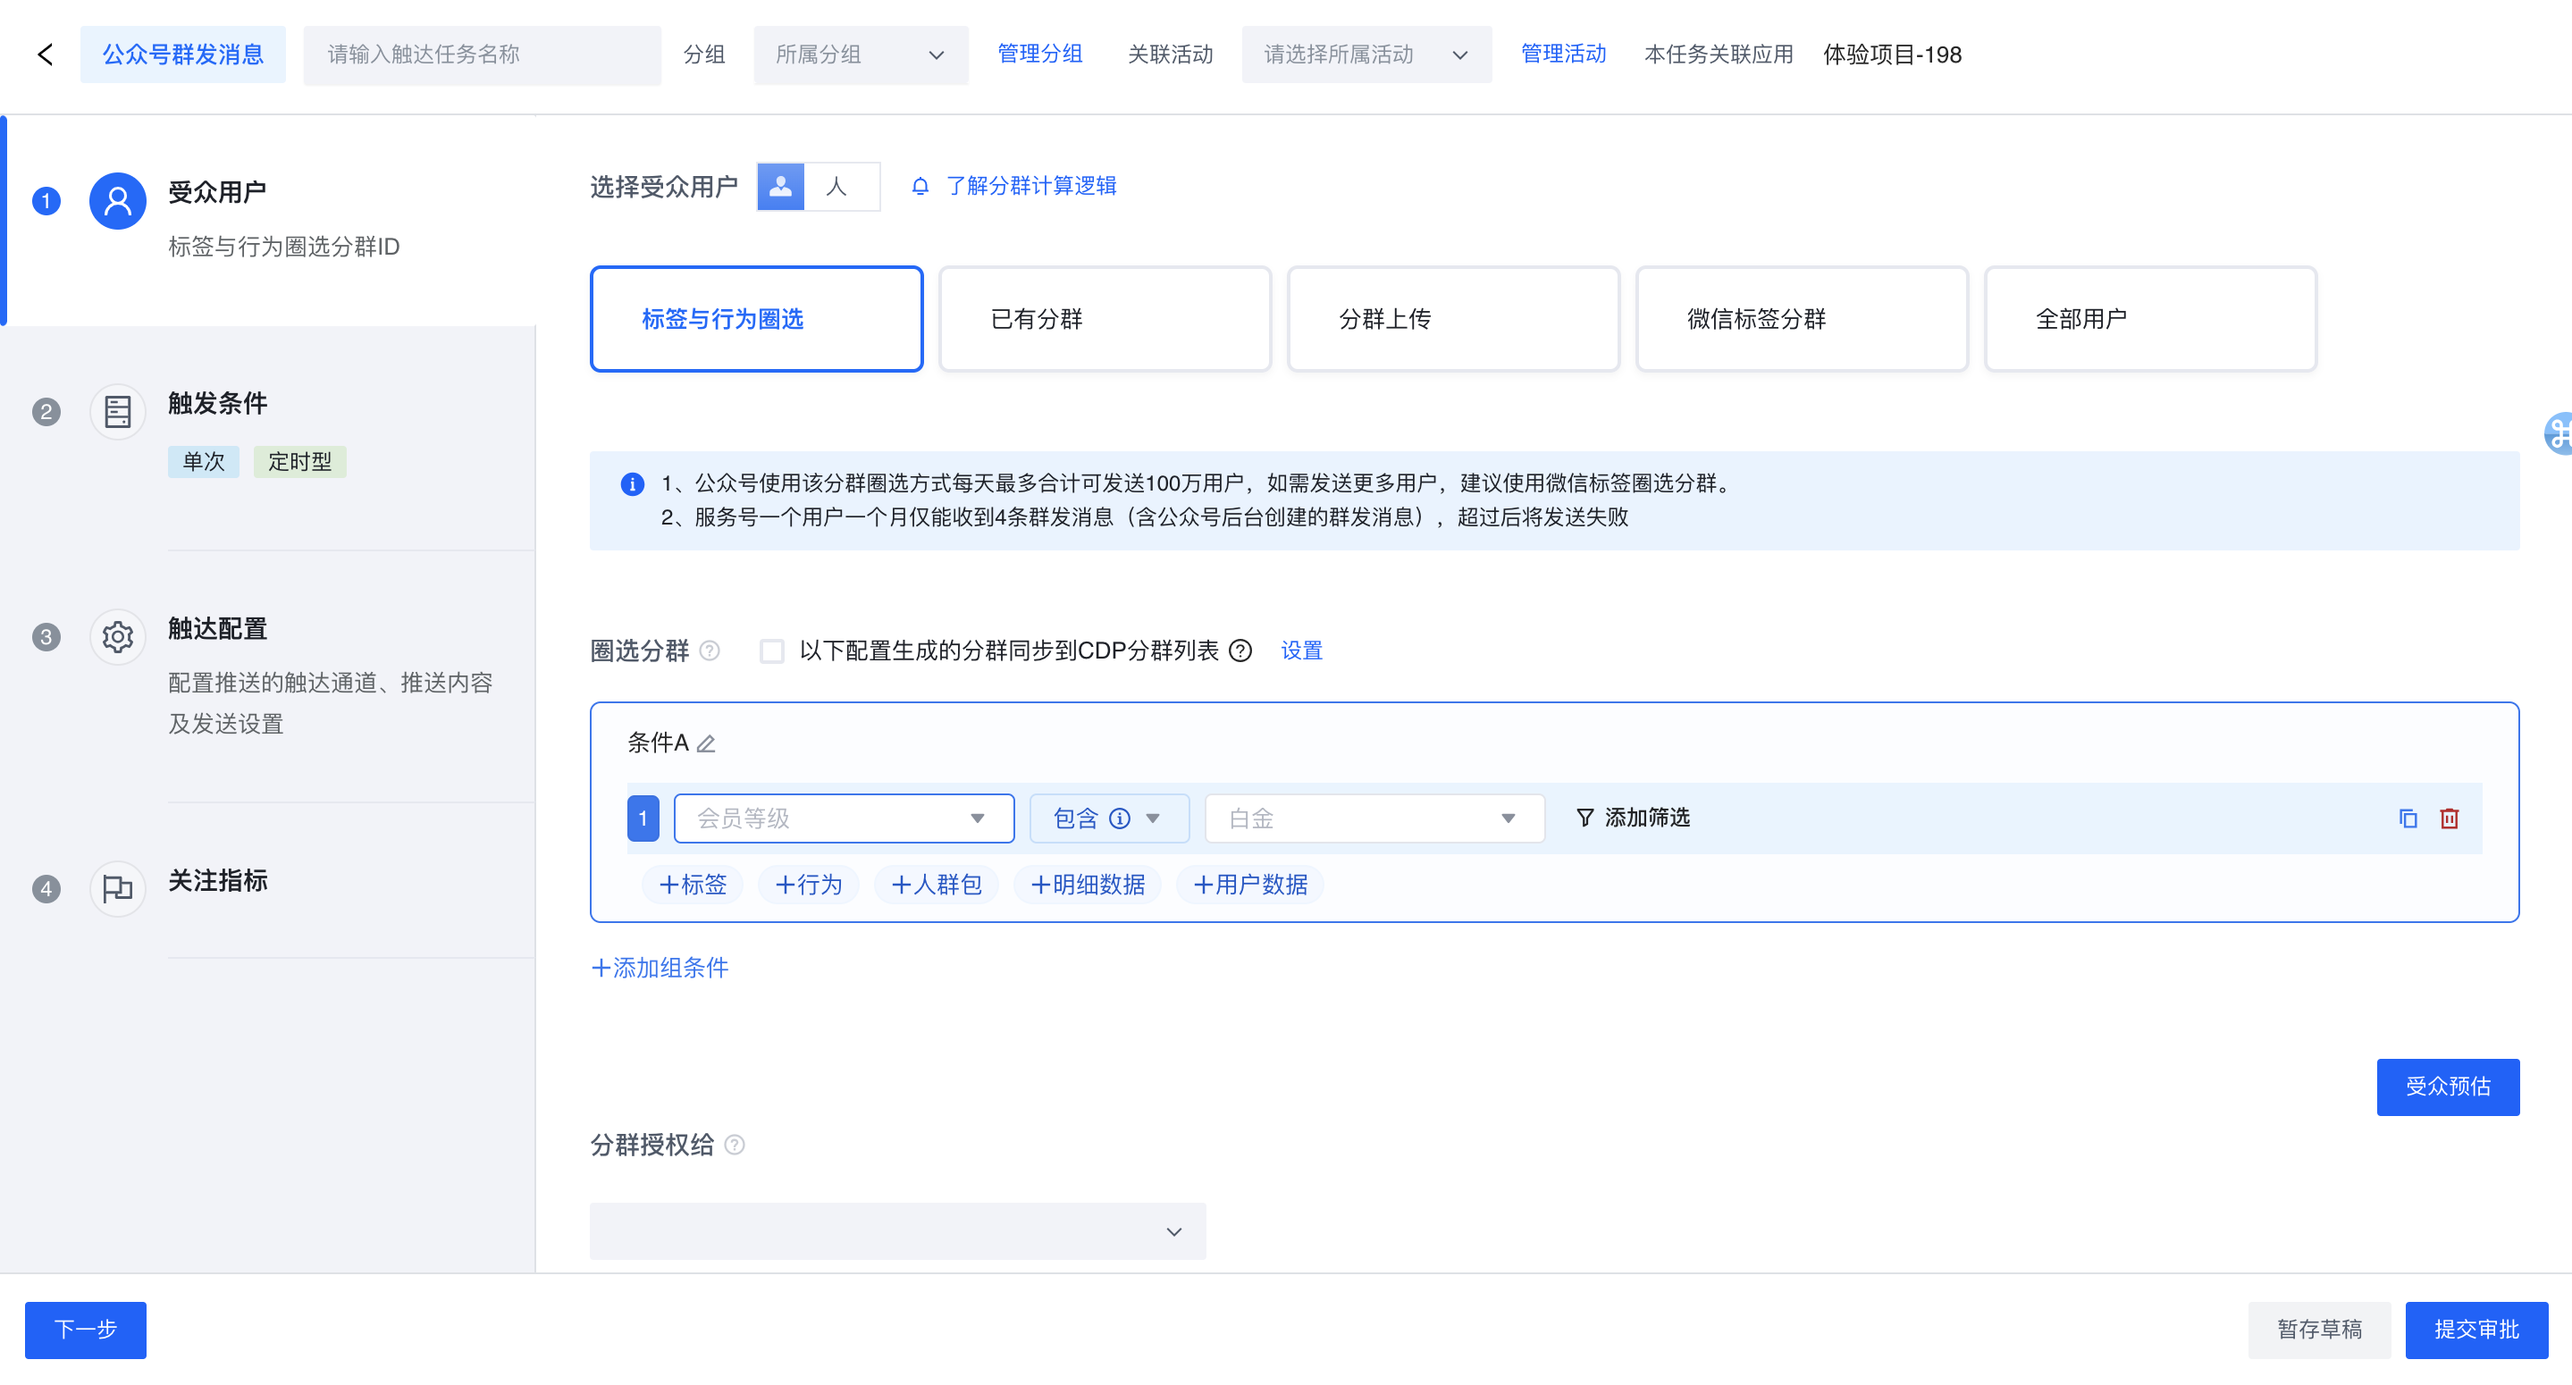The width and height of the screenshot is (2572, 1385).
Task: Click the help icon beside 分群授权给
Action: click(735, 1146)
